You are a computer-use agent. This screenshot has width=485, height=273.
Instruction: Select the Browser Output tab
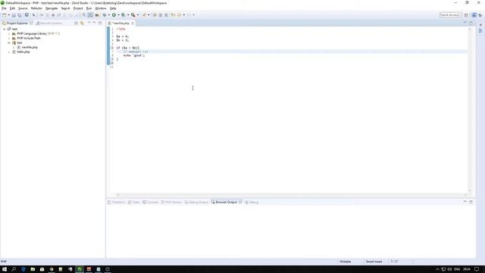pos(226,202)
